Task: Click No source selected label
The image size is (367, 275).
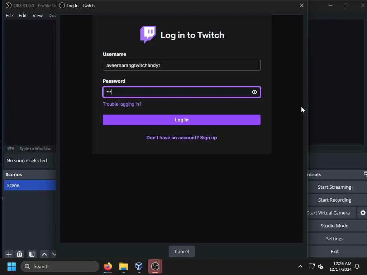Action: click(27, 161)
